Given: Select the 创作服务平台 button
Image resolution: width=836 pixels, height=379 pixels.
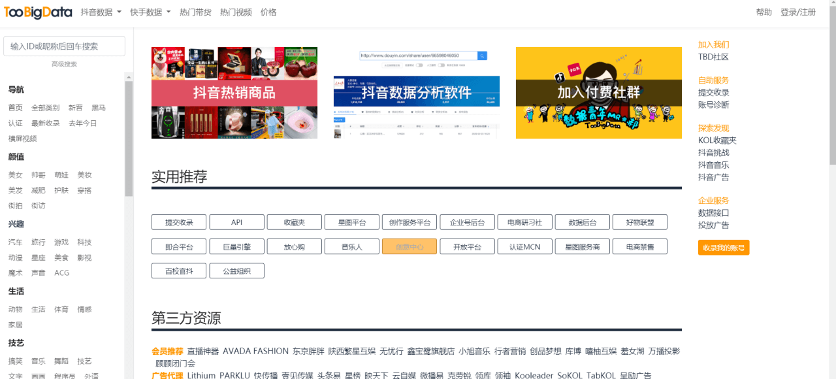Looking at the screenshot, I should (410, 222).
